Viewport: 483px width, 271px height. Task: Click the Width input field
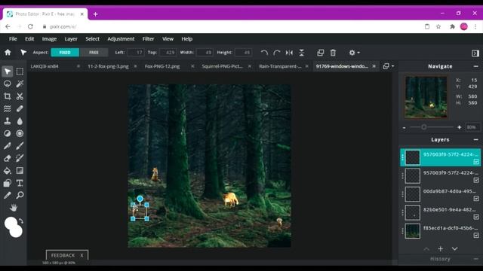click(x=205, y=53)
